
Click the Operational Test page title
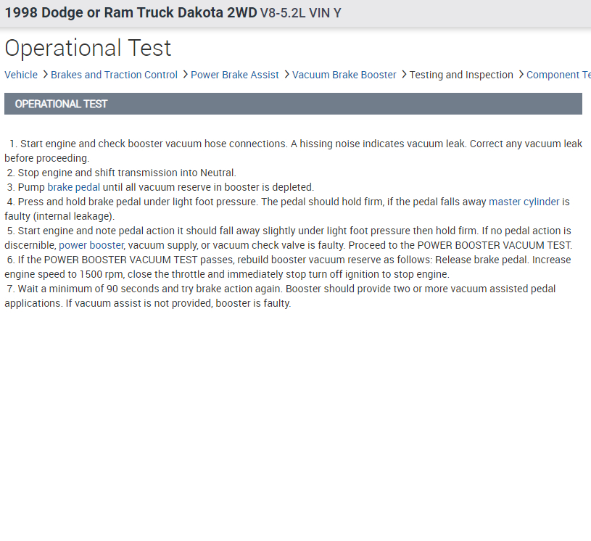[88, 48]
